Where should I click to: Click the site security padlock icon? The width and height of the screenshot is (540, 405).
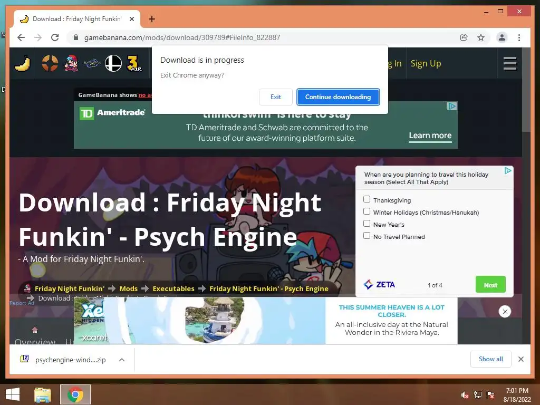[76, 37]
